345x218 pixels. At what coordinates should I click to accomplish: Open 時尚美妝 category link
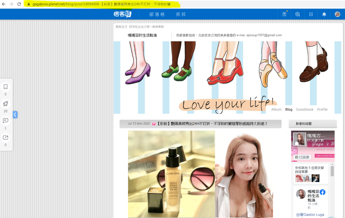[x=158, y=27]
